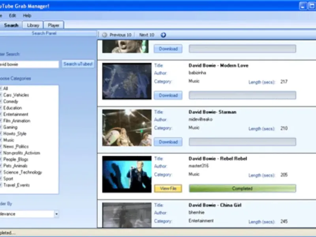316x237 pixels.
Task: Switch to the Player tab
Action: point(54,25)
